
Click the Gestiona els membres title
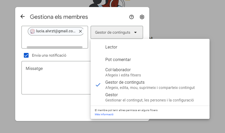point(59,17)
